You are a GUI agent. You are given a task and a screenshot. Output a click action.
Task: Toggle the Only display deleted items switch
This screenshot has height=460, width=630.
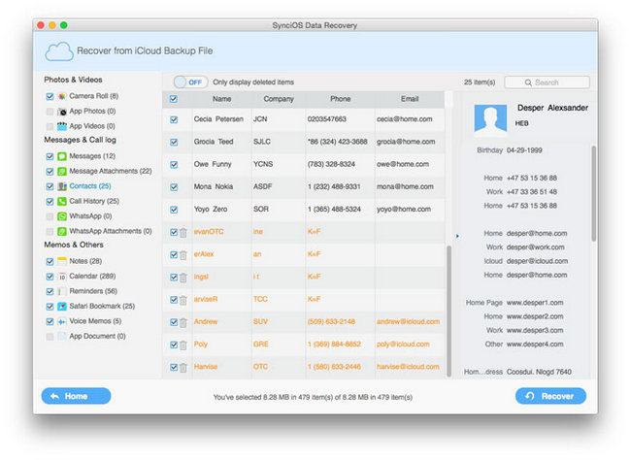[190, 82]
